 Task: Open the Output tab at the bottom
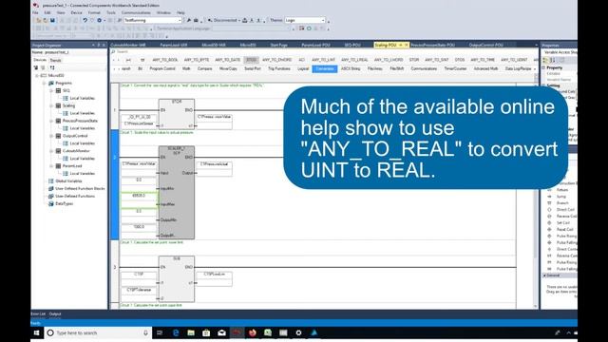point(55,313)
